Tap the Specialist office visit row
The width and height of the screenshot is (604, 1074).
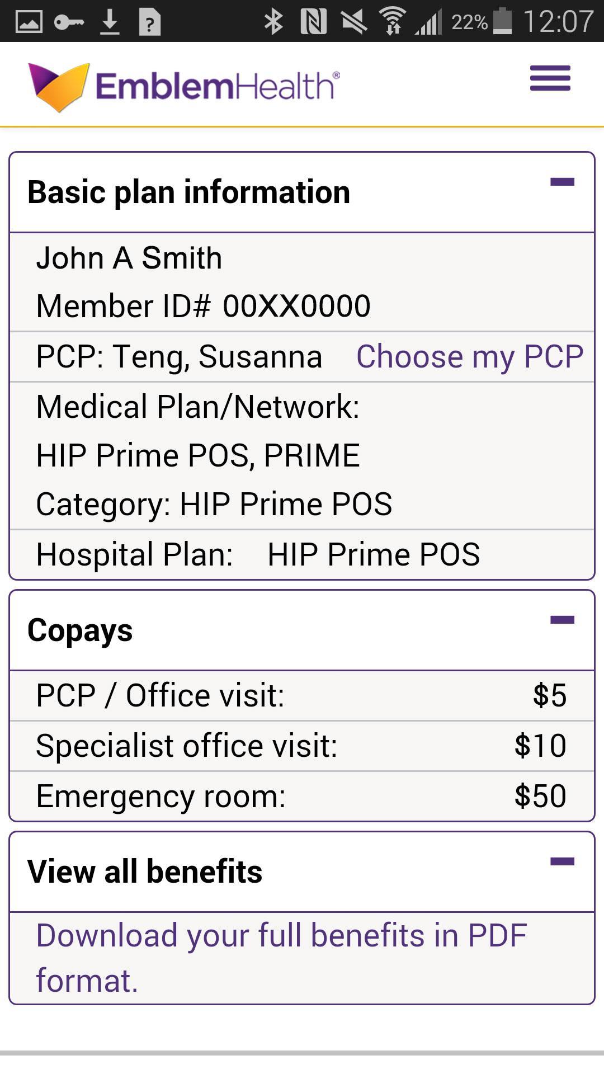(x=302, y=746)
